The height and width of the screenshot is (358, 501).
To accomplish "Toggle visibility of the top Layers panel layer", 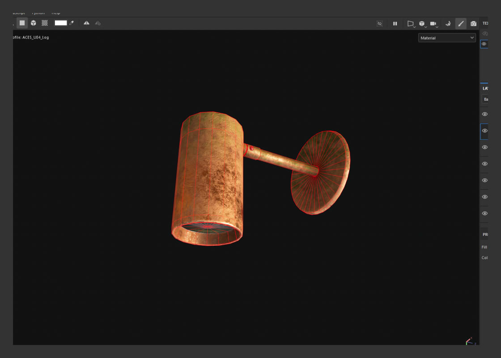I will pyautogui.click(x=484, y=114).
